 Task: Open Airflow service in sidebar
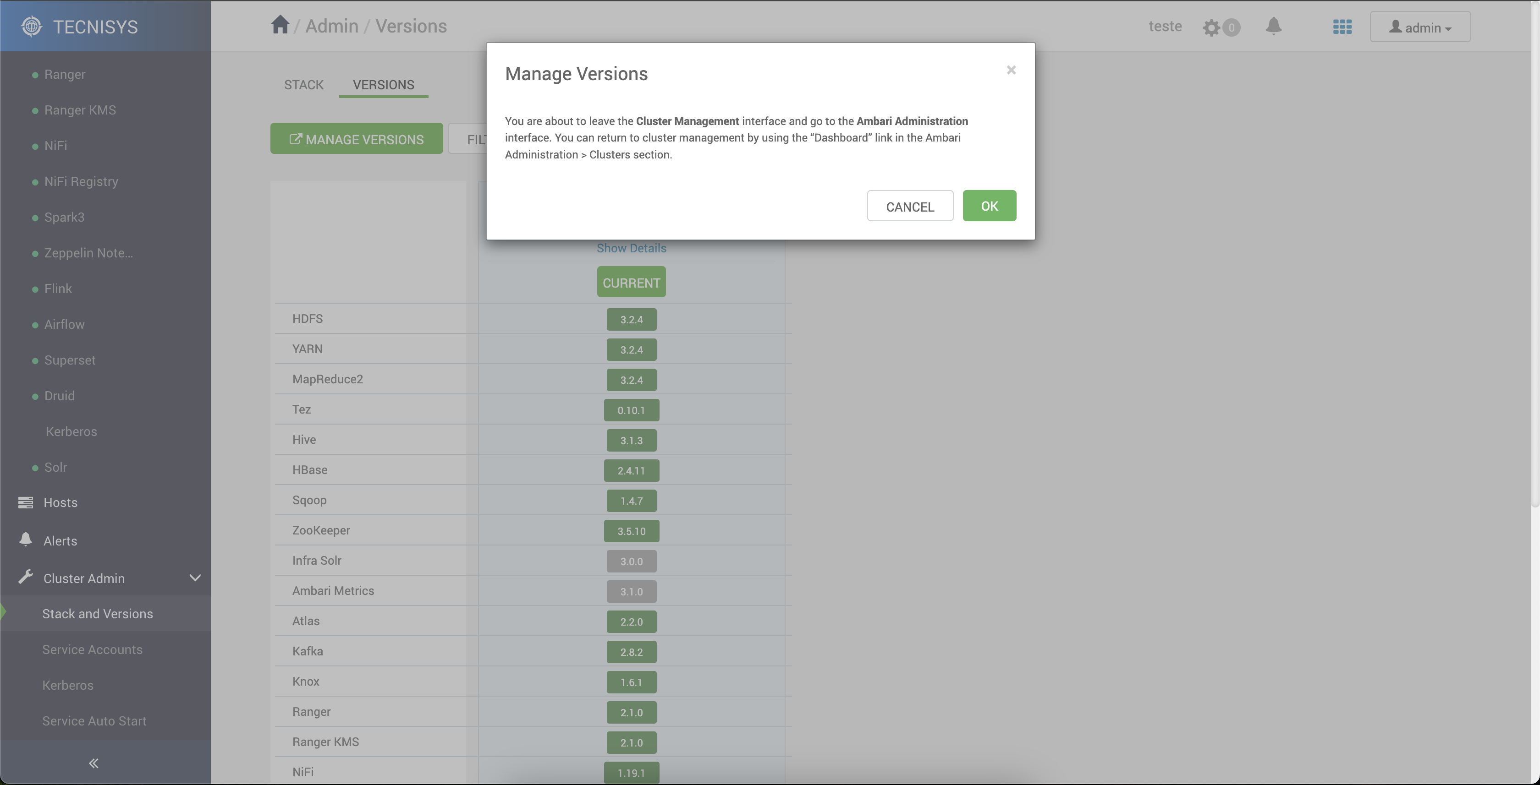[65, 324]
